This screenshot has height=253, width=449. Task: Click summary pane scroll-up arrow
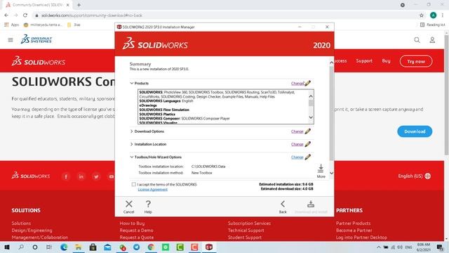tap(331, 63)
